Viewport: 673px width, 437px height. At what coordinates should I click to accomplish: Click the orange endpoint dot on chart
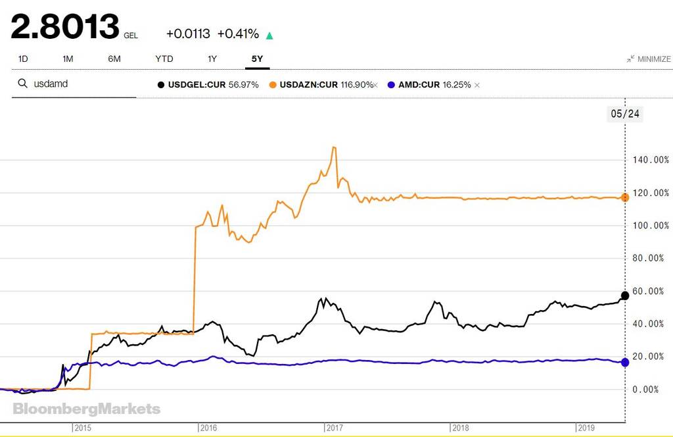625,197
